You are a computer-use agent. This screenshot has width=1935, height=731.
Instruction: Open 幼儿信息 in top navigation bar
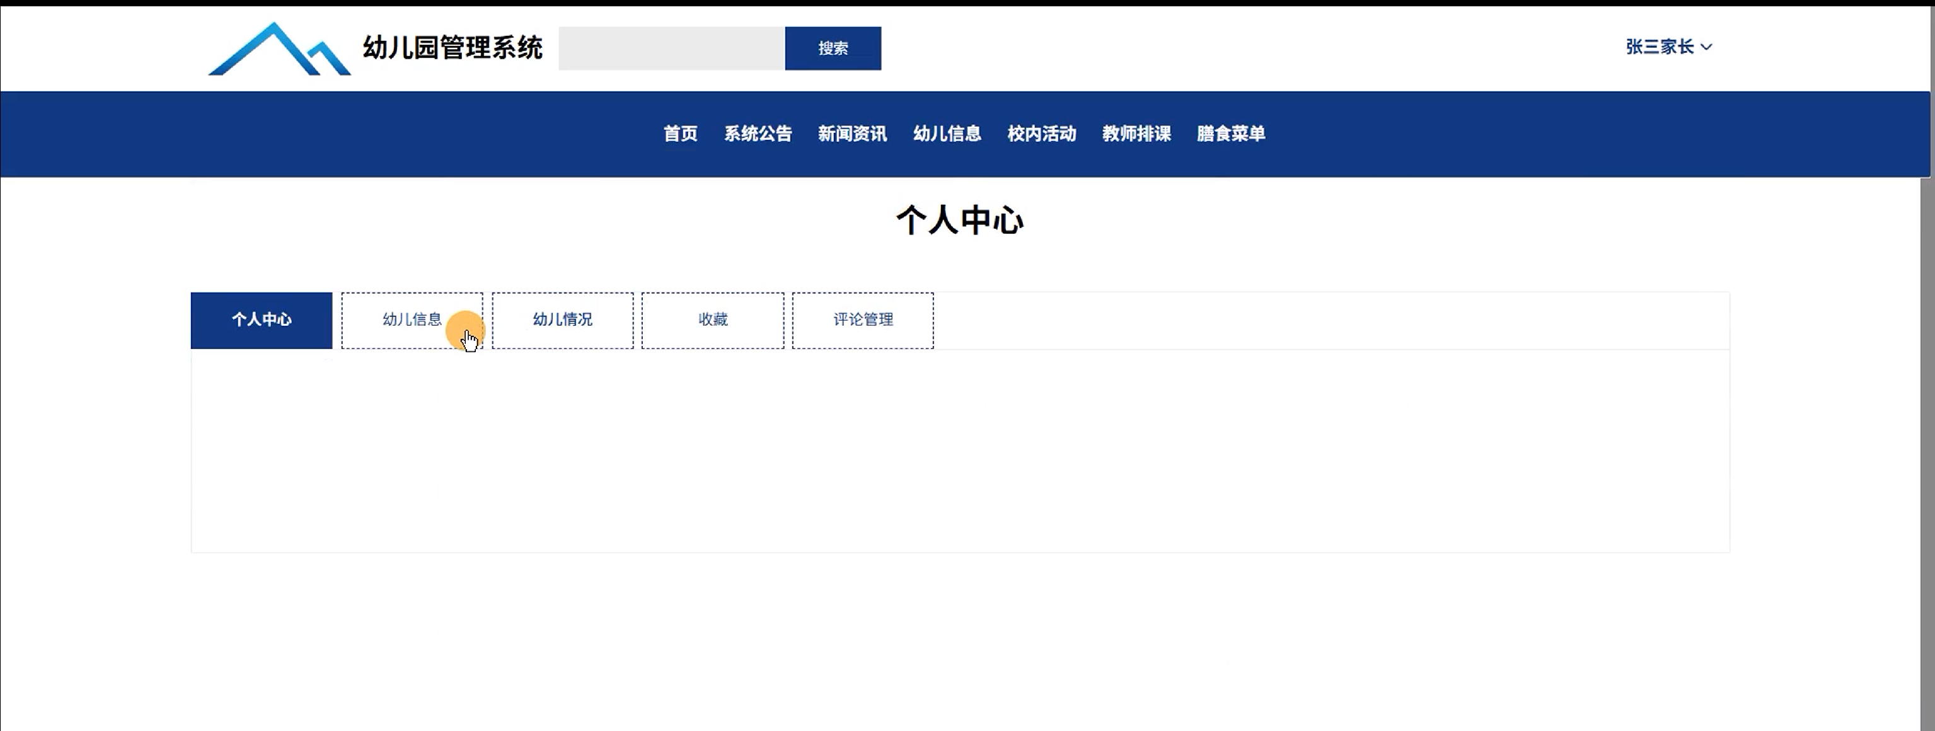point(947,134)
